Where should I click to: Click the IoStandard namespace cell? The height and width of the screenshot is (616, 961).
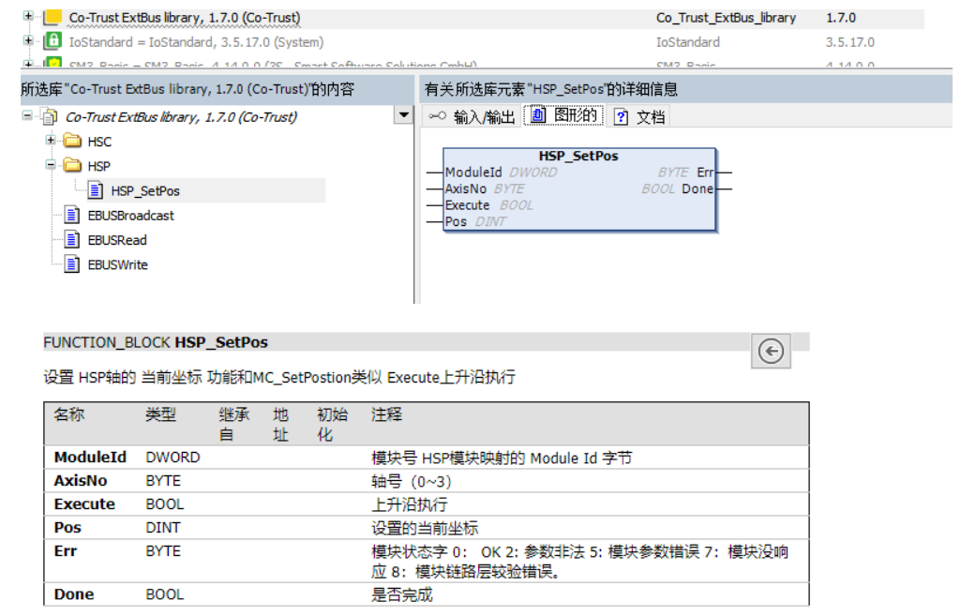click(687, 42)
